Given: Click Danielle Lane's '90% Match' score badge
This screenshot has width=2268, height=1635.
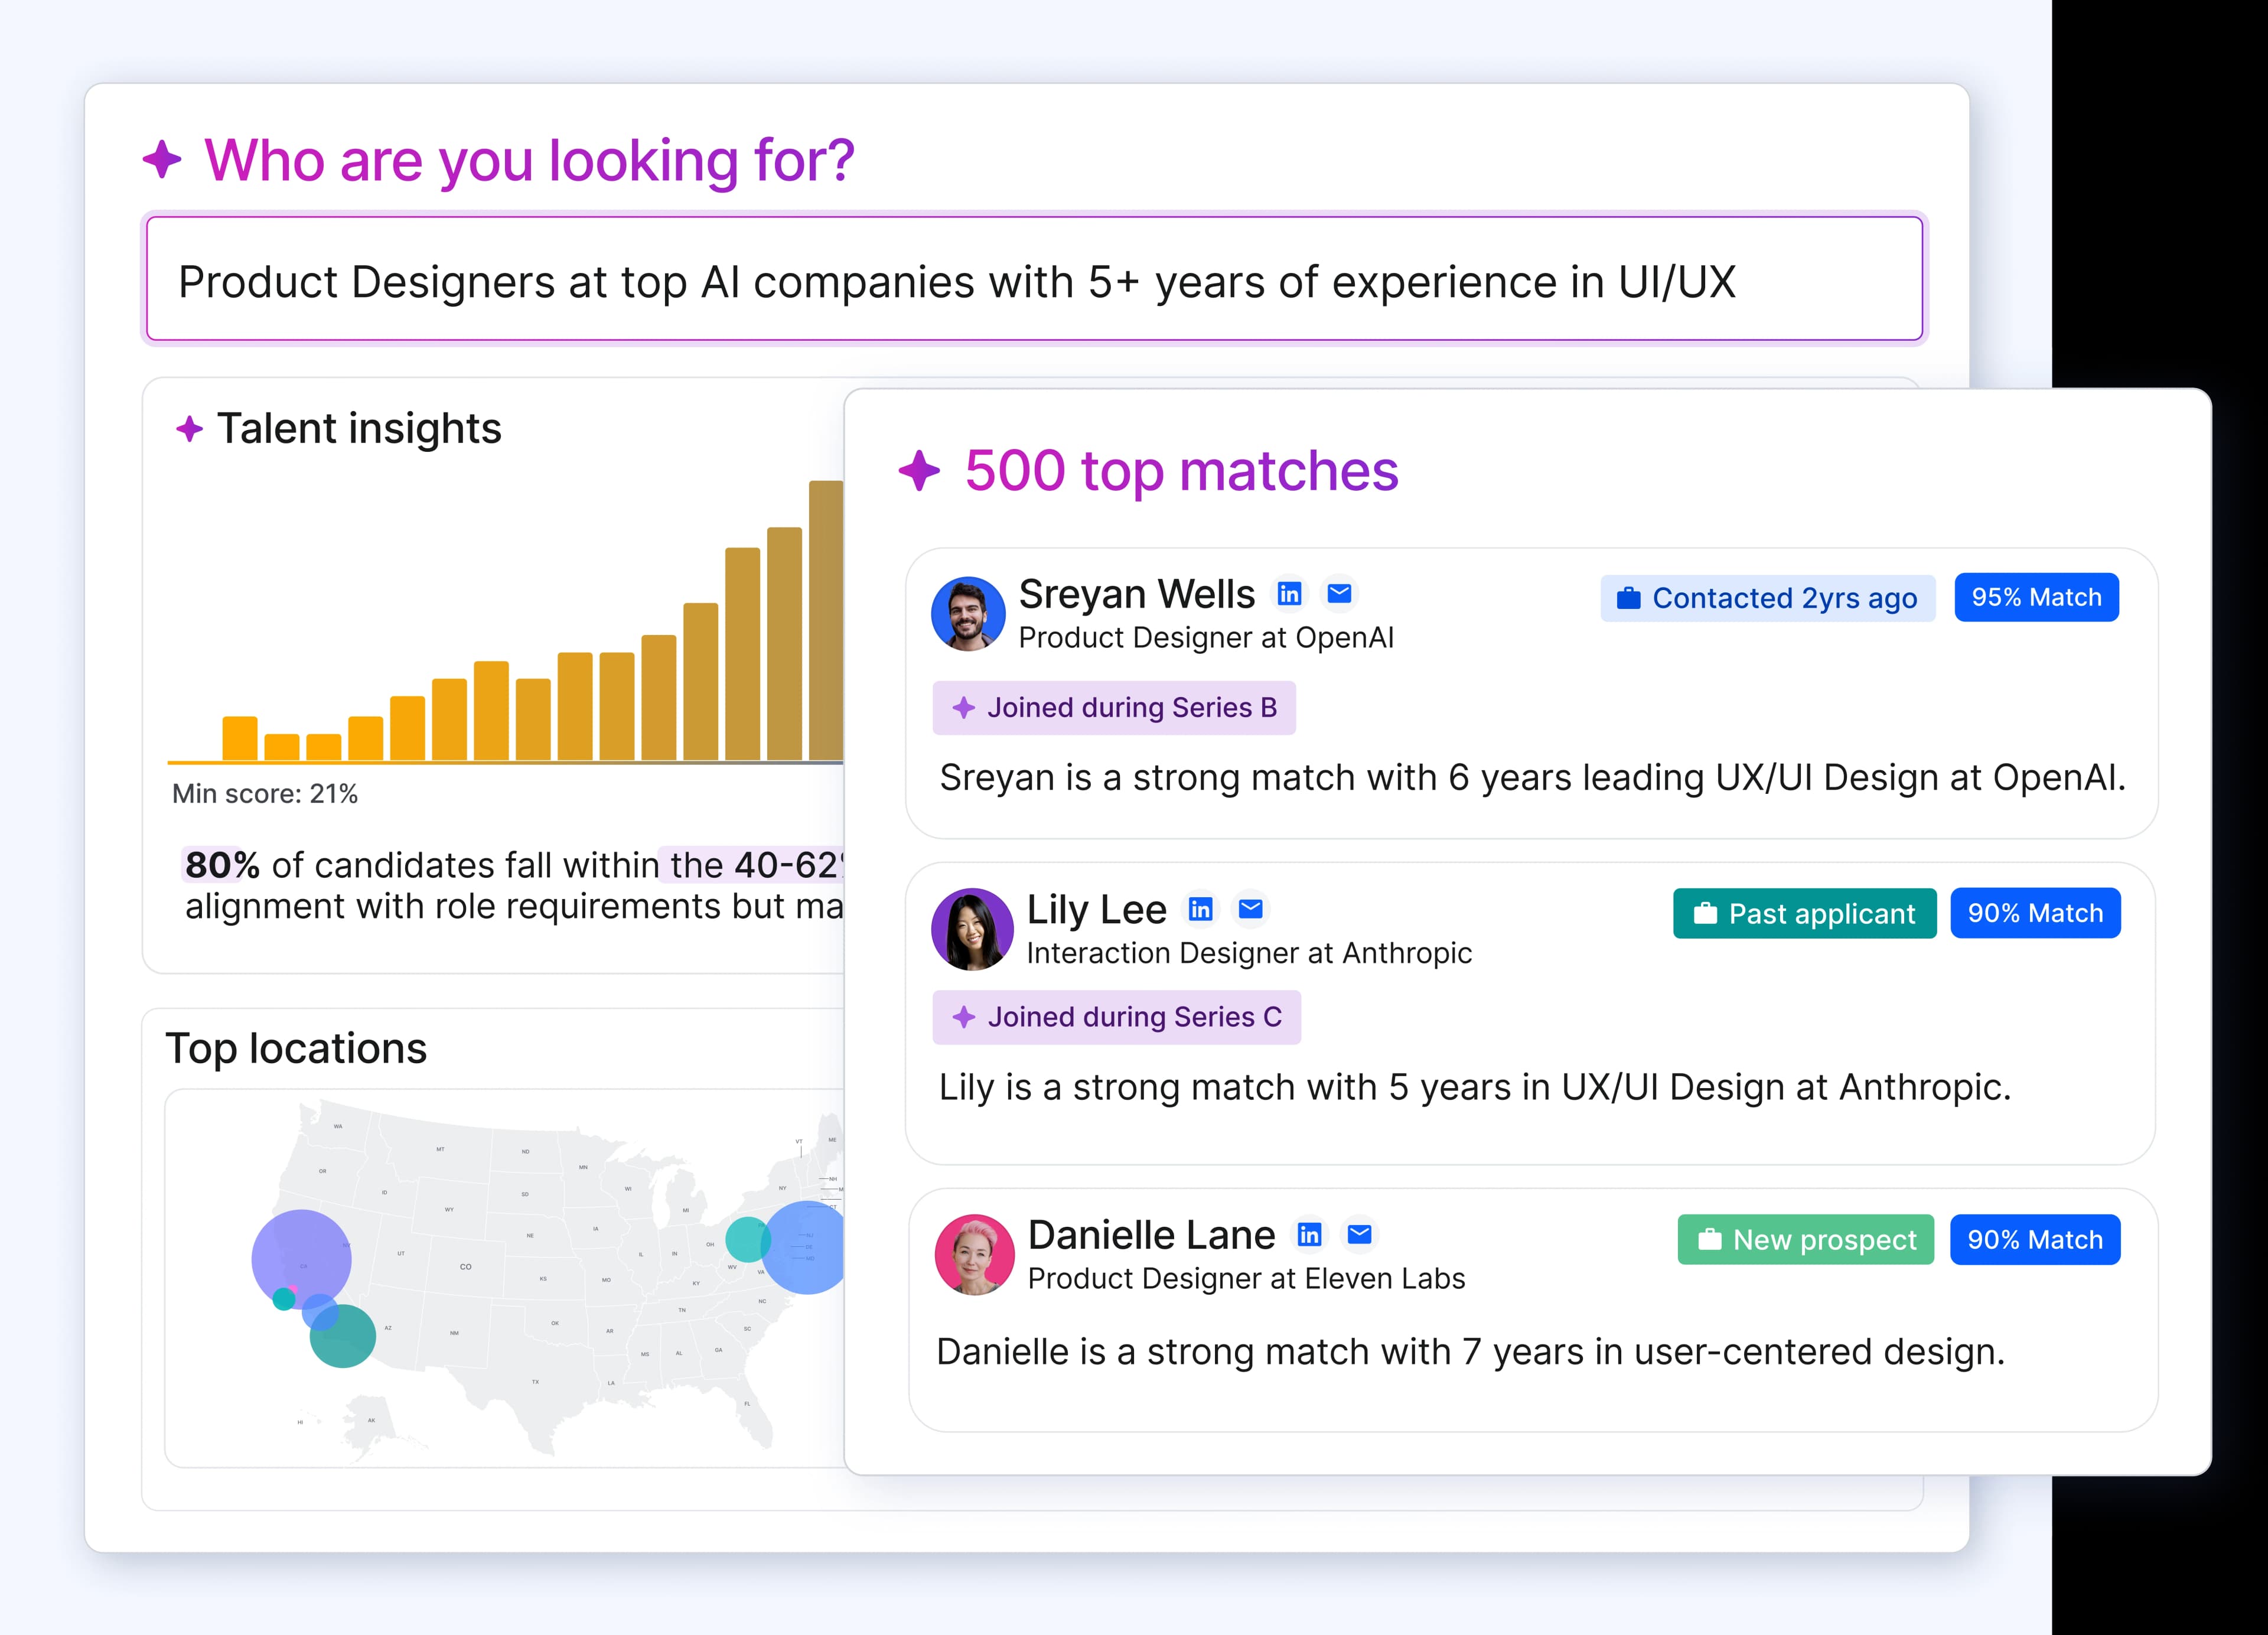Looking at the screenshot, I should pyautogui.click(x=2035, y=1240).
